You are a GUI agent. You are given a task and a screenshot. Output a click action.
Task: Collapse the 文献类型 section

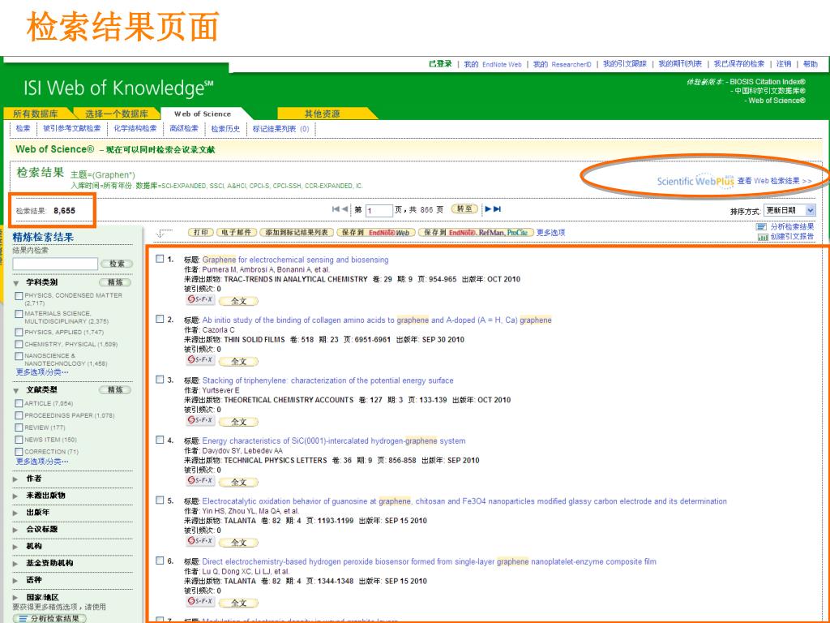pos(16,390)
